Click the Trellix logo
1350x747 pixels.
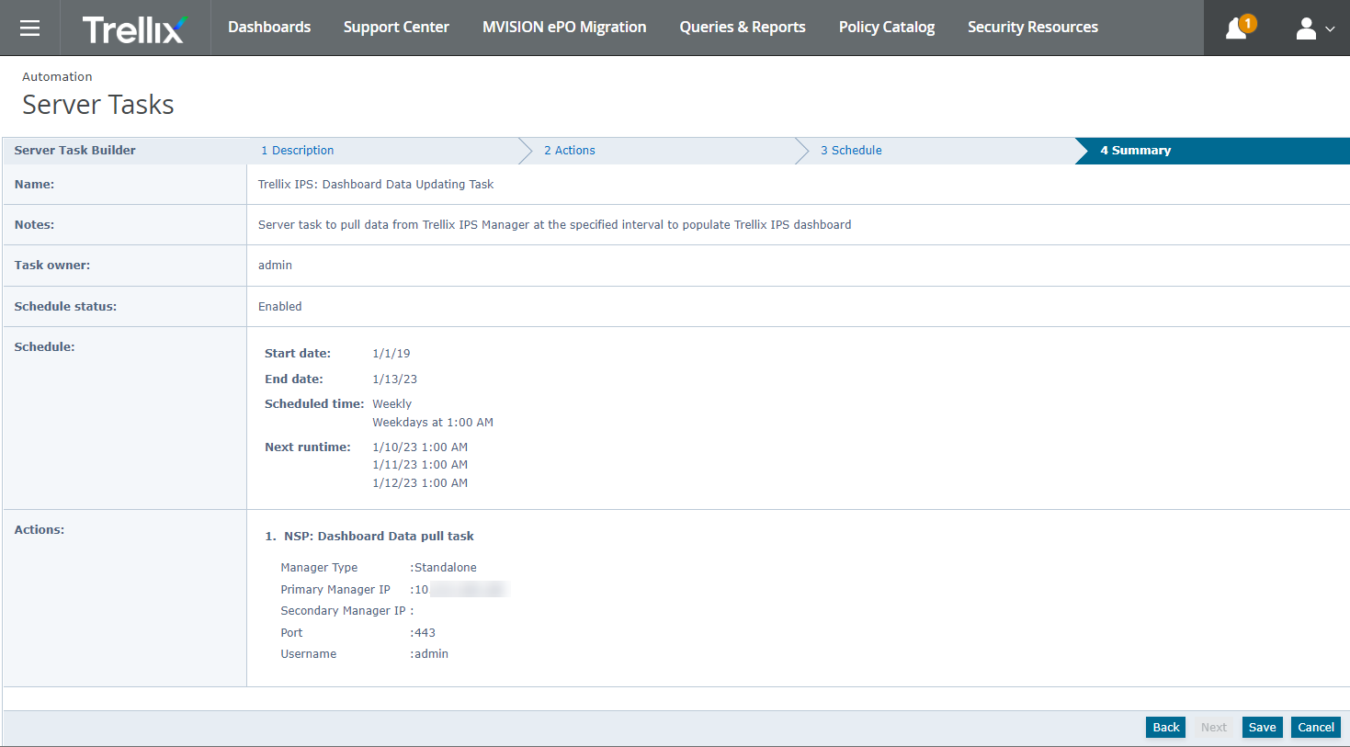[135, 28]
